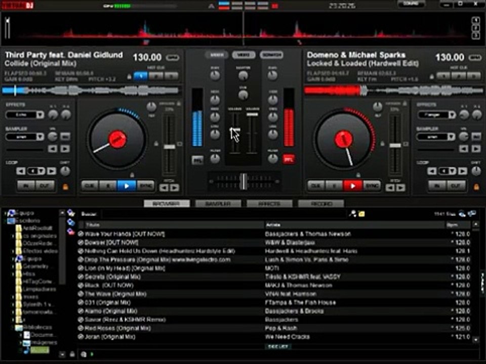Viewport: 486px width, 364px height.
Task: Switch to the VIDEO tab
Action: click(244, 55)
